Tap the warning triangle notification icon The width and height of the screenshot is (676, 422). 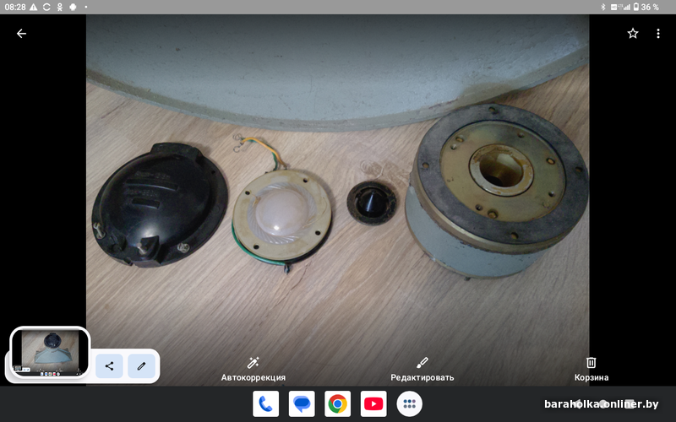point(33,7)
